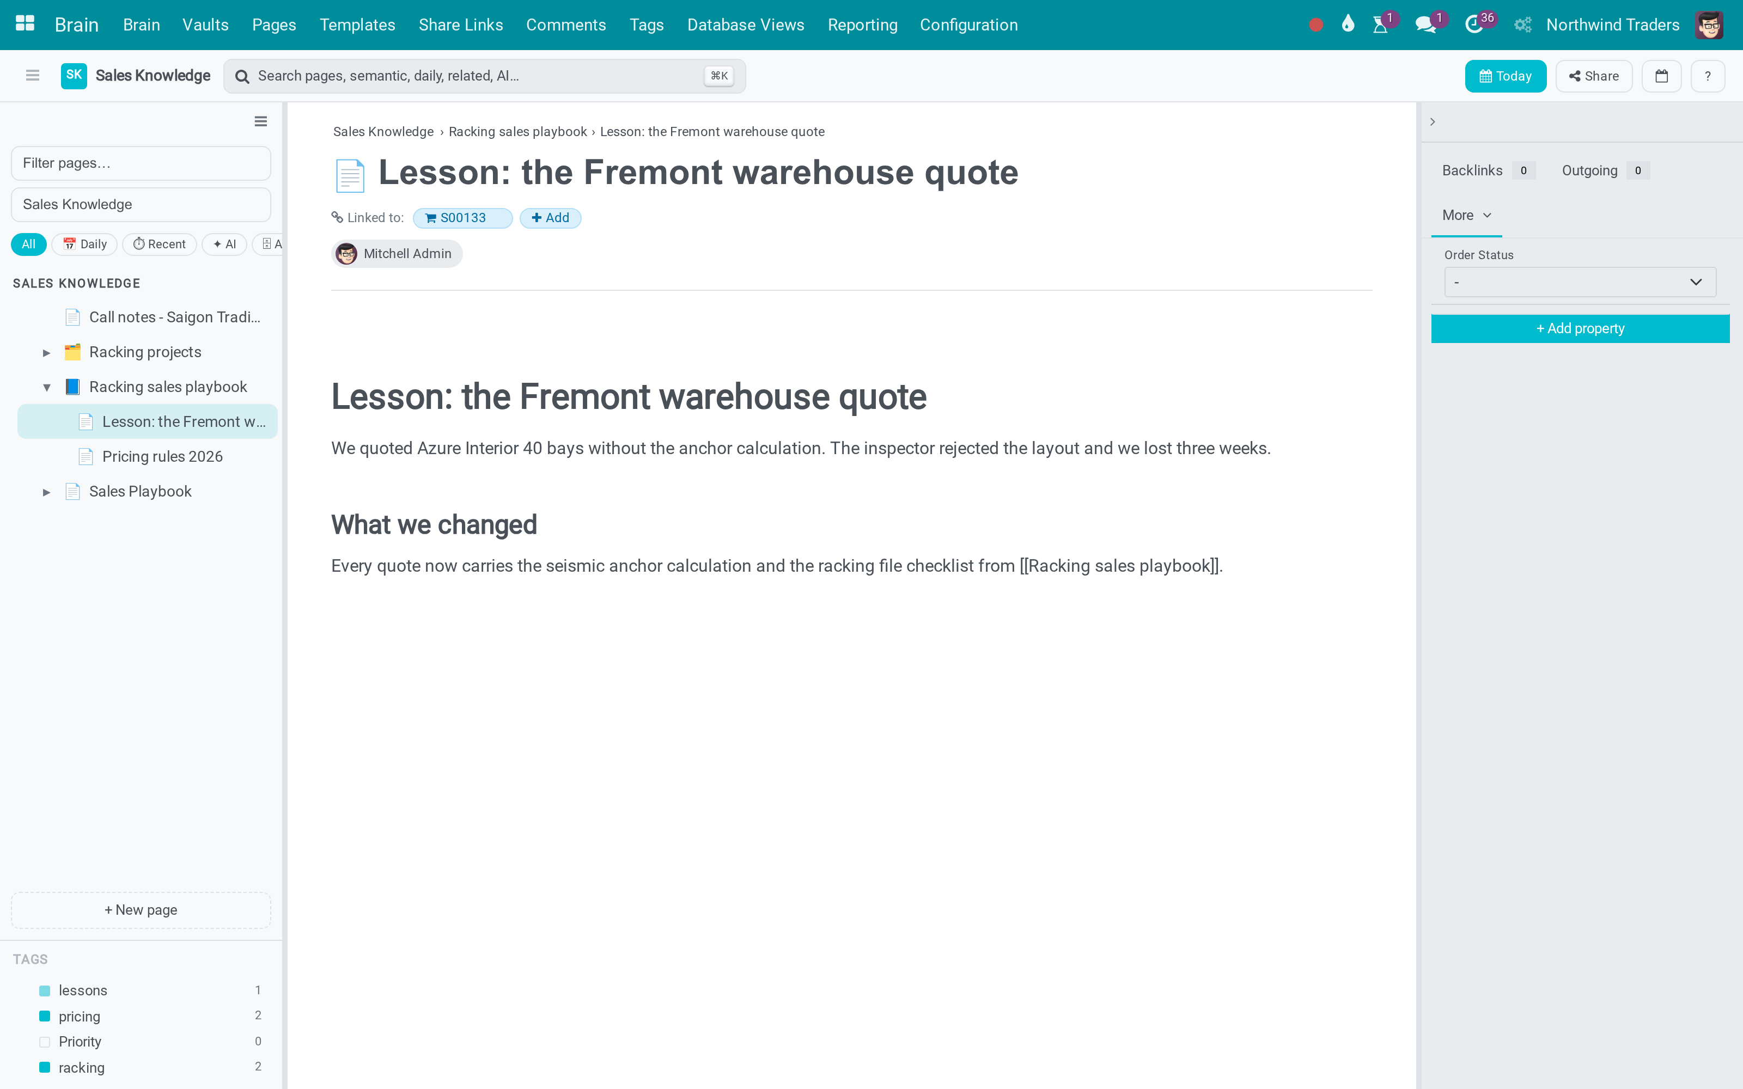The height and width of the screenshot is (1089, 1743).
Task: Open the droplet icon in top bar
Action: [1348, 25]
